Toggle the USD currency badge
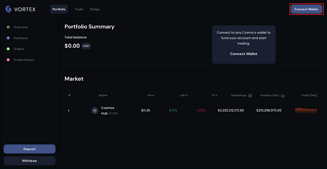Viewport: 327px width, 169px height. 86,46
